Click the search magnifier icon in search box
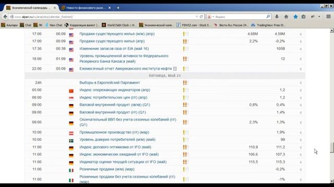The height and width of the screenshot is (187, 334). pyautogui.click(x=268, y=17)
